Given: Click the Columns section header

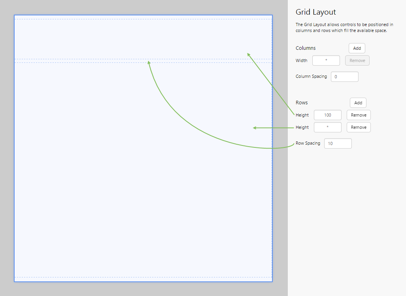Looking at the screenshot, I should tap(305, 48).
